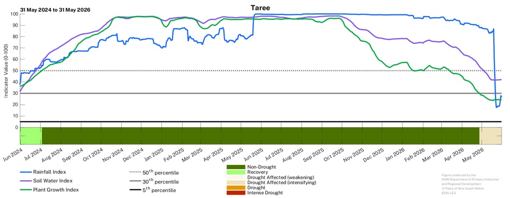The image size is (510, 198).
Task: Click the chart title 'Taree'
Action: (260, 8)
